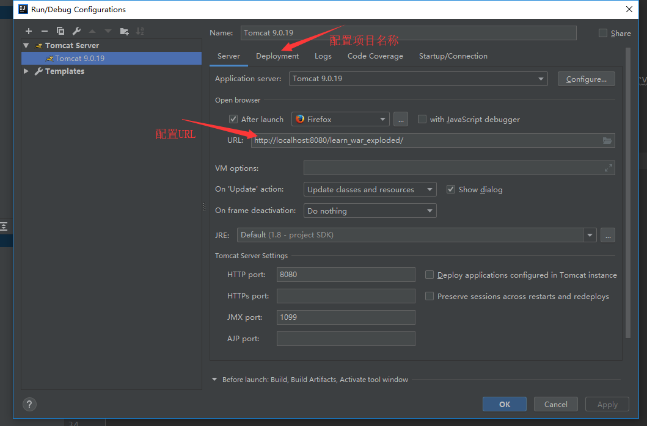Collapse the Before launch section

[214, 380]
